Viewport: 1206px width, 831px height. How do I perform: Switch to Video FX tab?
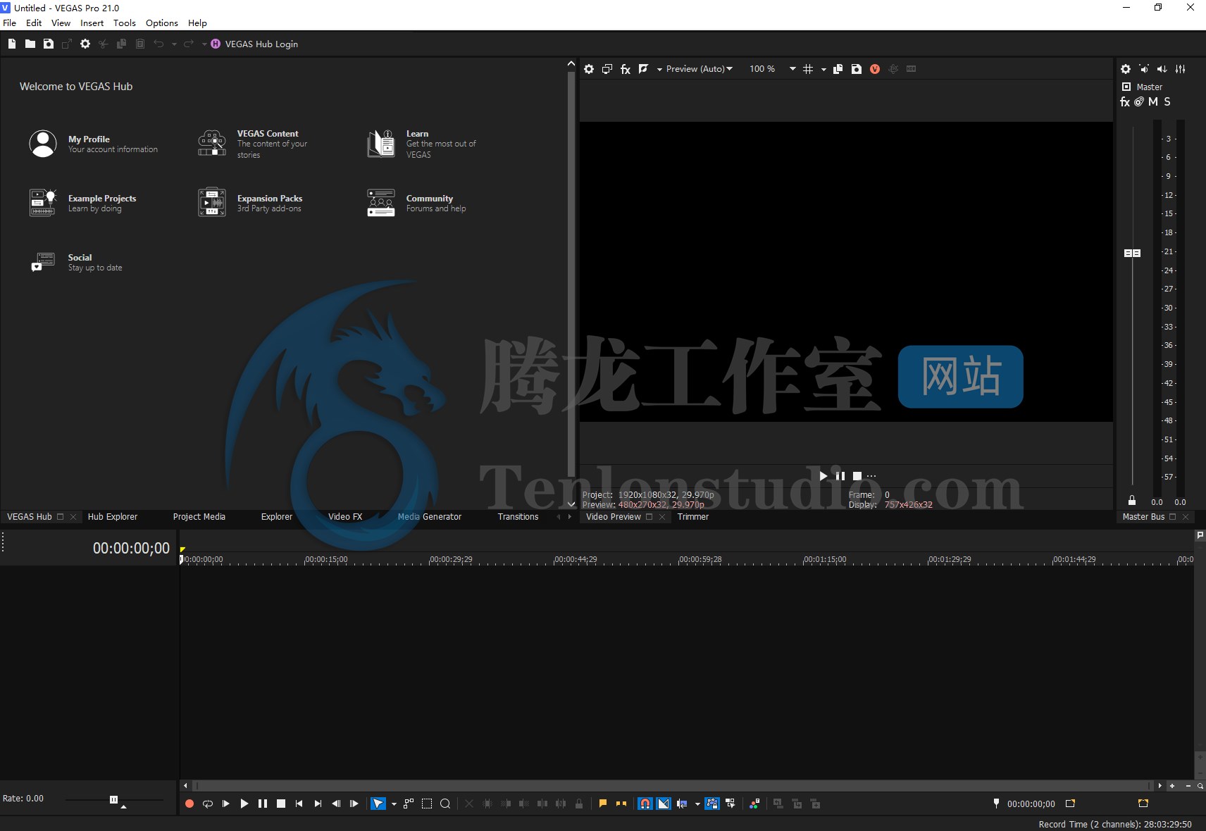point(345,516)
